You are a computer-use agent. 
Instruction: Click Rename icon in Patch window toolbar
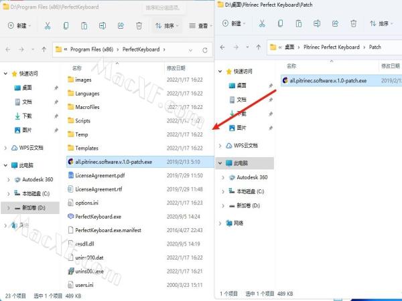[317, 23]
